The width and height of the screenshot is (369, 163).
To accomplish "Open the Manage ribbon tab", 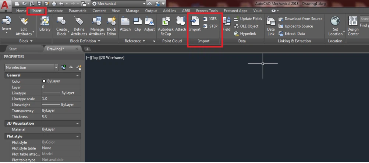I will click(132, 11).
